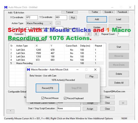
Task: Click the NUM status bar indicator
Action: 124,118
